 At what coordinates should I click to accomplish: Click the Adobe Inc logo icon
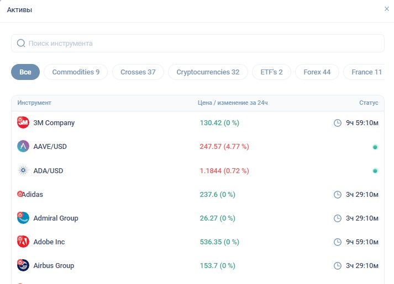pyautogui.click(x=23, y=242)
